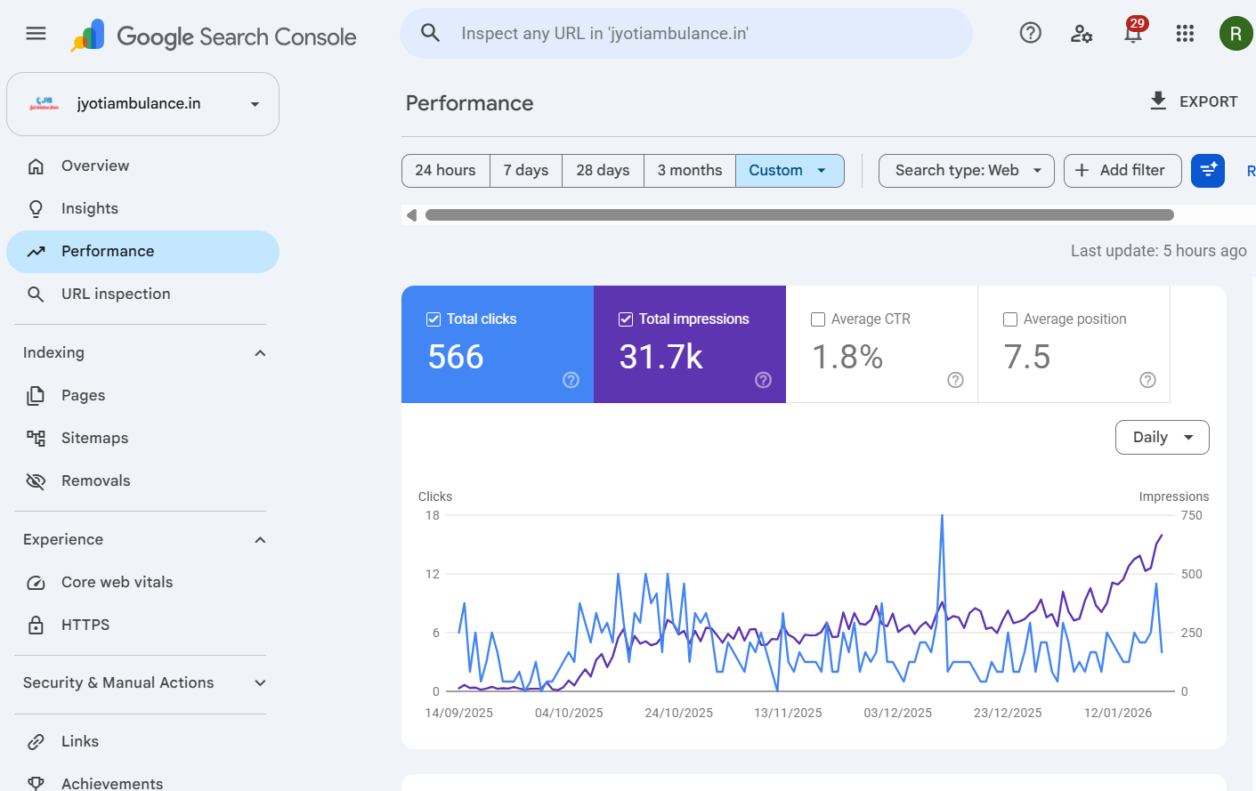1256x791 pixels.
Task: Open help tooltip on Total clicks
Action: click(x=571, y=380)
